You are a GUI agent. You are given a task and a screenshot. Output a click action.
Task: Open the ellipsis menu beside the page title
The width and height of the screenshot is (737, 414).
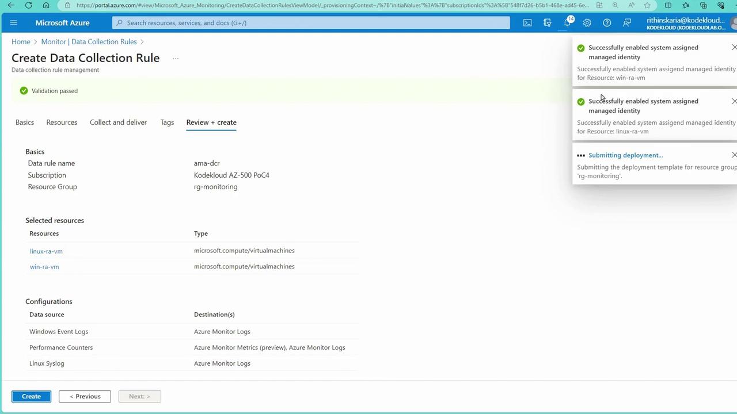click(x=176, y=58)
